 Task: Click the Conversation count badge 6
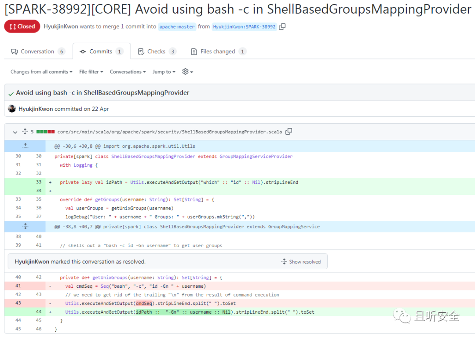[62, 51]
